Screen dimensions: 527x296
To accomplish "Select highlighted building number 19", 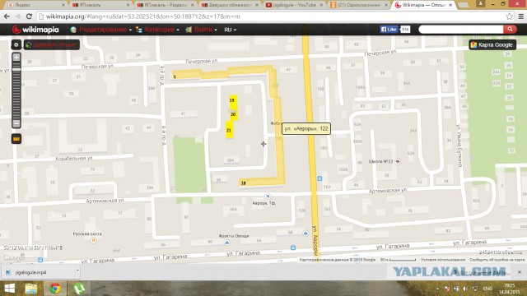I will click(x=232, y=100).
